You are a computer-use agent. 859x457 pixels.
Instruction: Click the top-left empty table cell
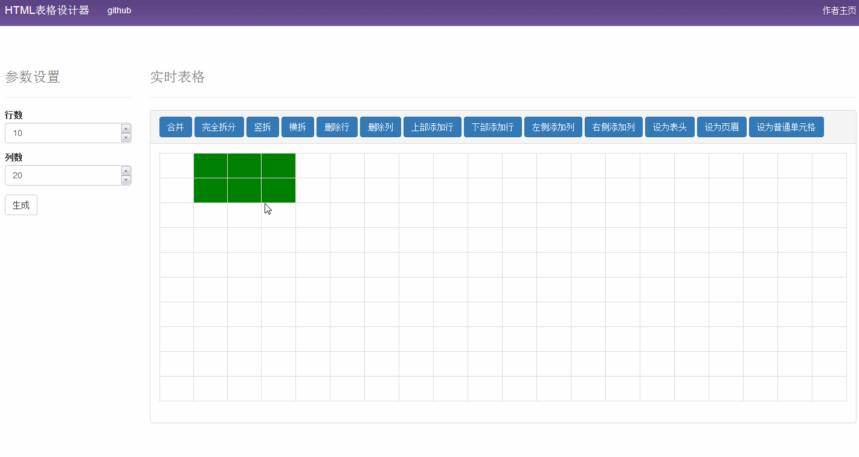tap(176, 166)
